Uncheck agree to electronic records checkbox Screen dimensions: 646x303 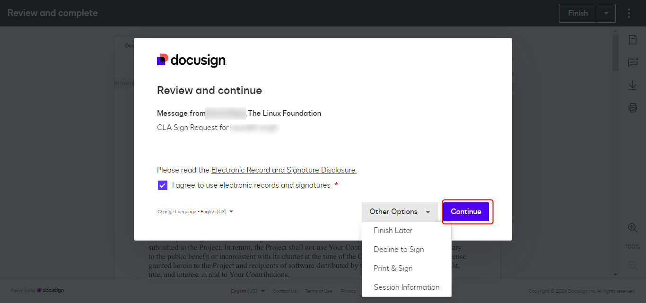coord(163,185)
